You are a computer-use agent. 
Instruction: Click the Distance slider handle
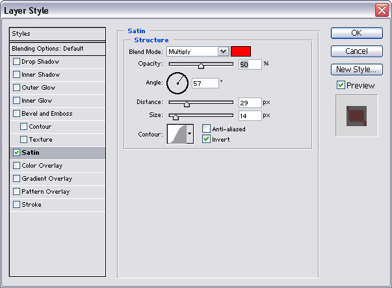[187, 104]
